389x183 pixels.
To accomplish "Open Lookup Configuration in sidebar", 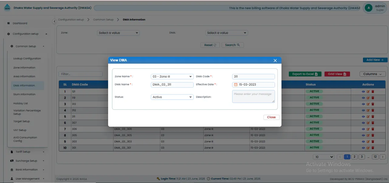I will (27, 58).
